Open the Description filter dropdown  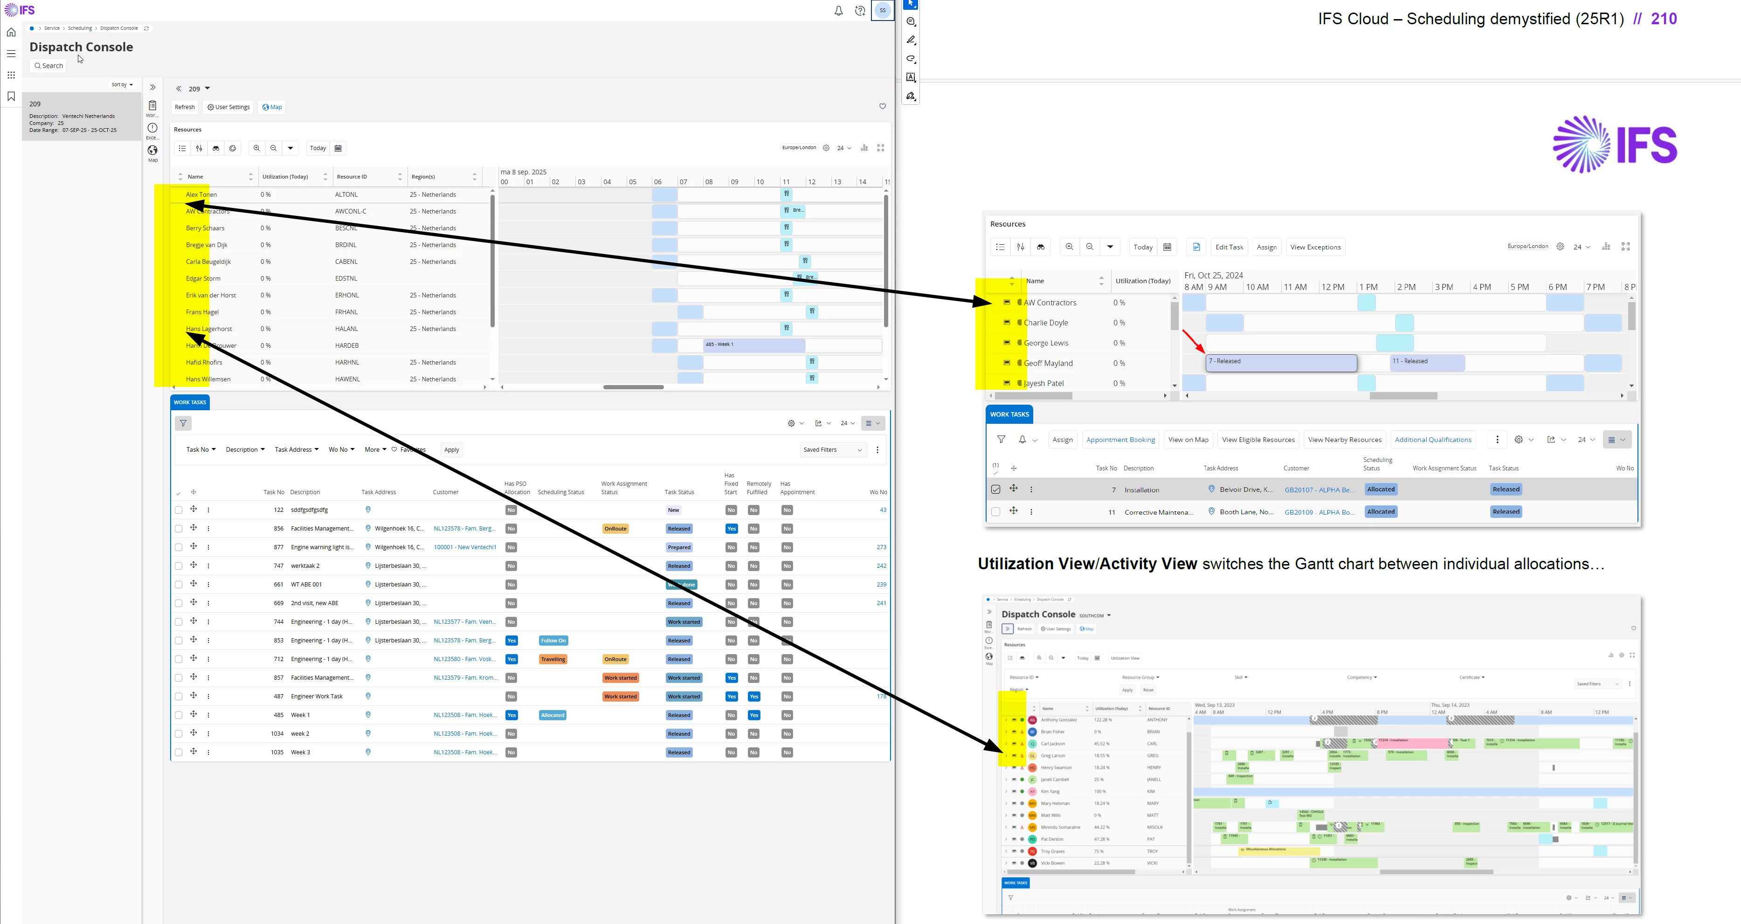(245, 449)
